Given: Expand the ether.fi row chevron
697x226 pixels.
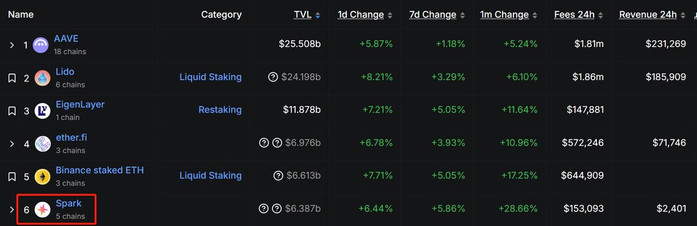Looking at the screenshot, I should click(12, 144).
